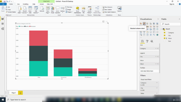Select the ArcGIS Maps visual
The height and width of the screenshot is (102, 181).
pyautogui.click(x=157, y=35)
